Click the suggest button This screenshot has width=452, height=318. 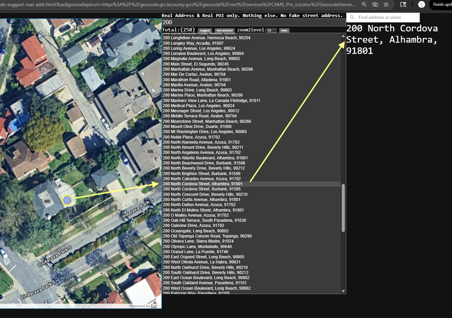coord(205,30)
